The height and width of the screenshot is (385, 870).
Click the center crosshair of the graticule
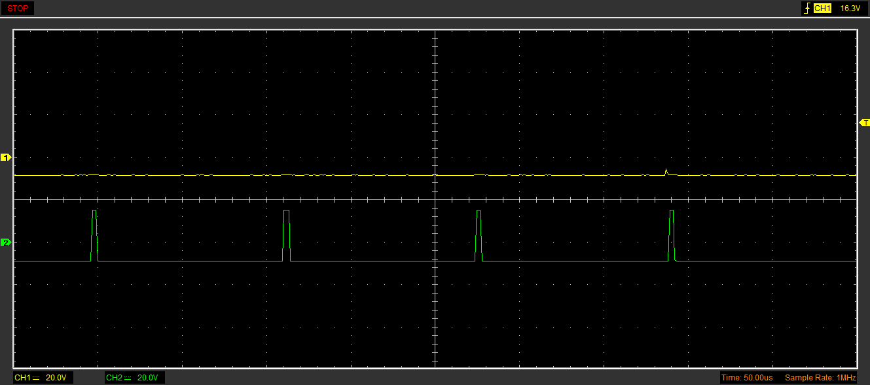coord(435,199)
